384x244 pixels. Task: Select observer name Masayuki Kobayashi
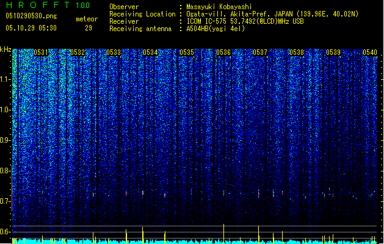click(x=219, y=7)
